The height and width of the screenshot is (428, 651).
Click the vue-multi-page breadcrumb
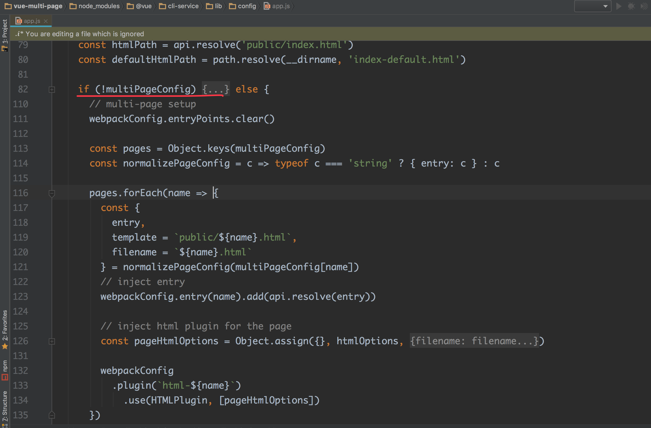[x=38, y=6]
